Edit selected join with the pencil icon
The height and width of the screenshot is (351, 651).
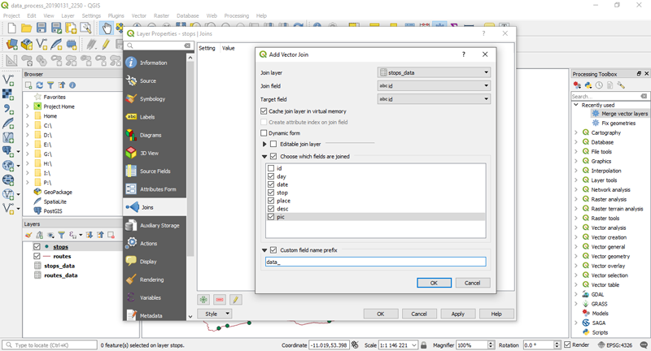[x=235, y=299]
